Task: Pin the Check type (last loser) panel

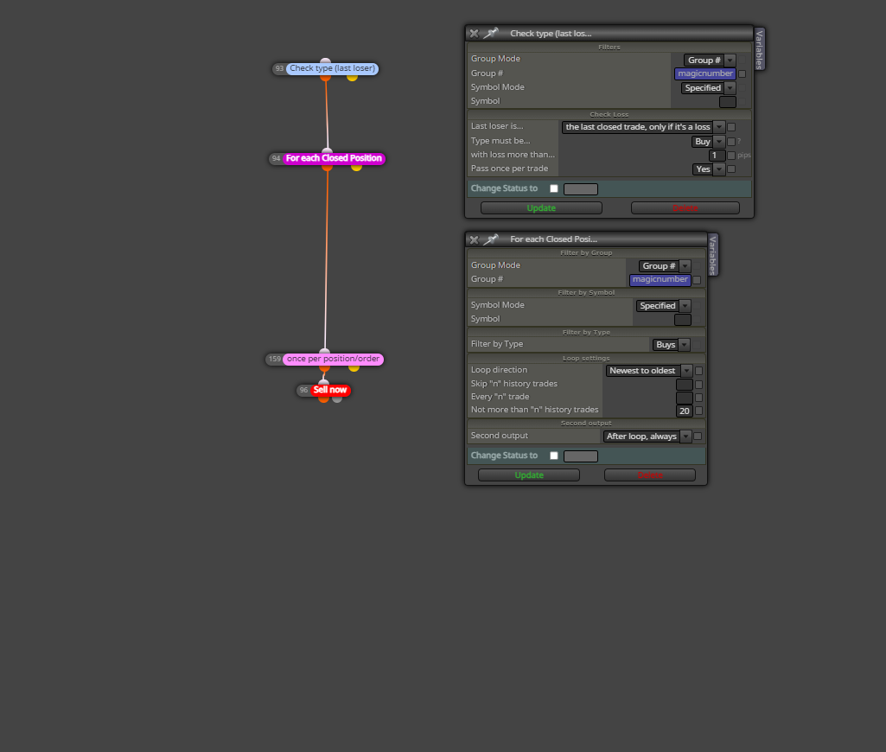Action: [490, 34]
